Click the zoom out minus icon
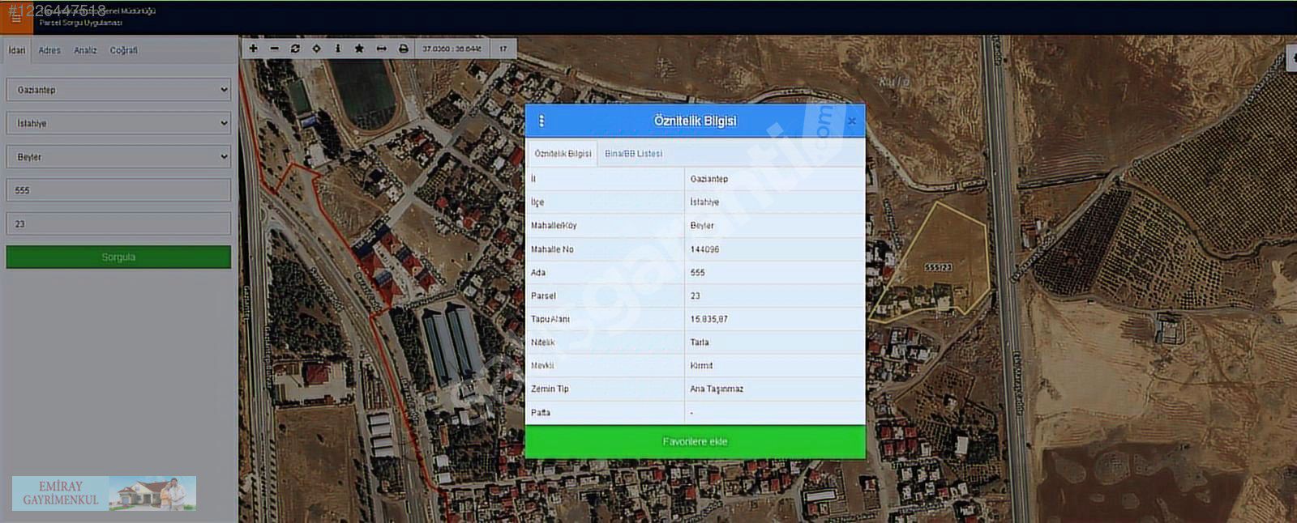Image resolution: width=1297 pixels, height=523 pixels. tap(275, 49)
